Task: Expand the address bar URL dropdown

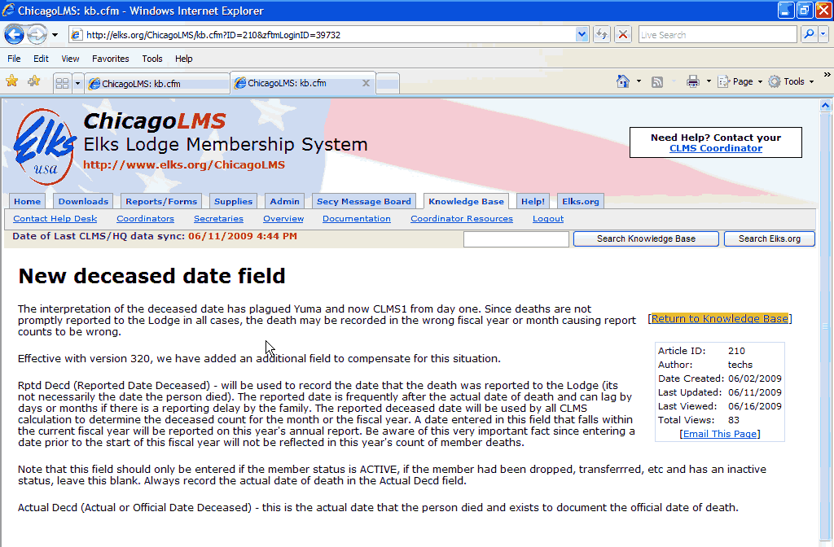Action: point(582,34)
